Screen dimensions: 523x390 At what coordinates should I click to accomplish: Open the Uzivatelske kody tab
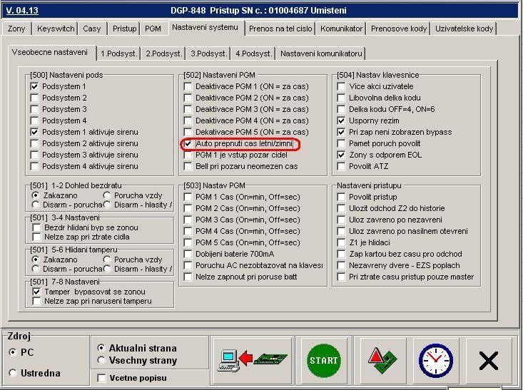pos(465,29)
